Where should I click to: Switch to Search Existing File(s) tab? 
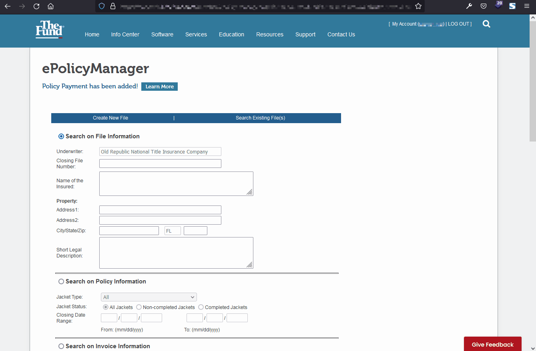click(x=260, y=118)
